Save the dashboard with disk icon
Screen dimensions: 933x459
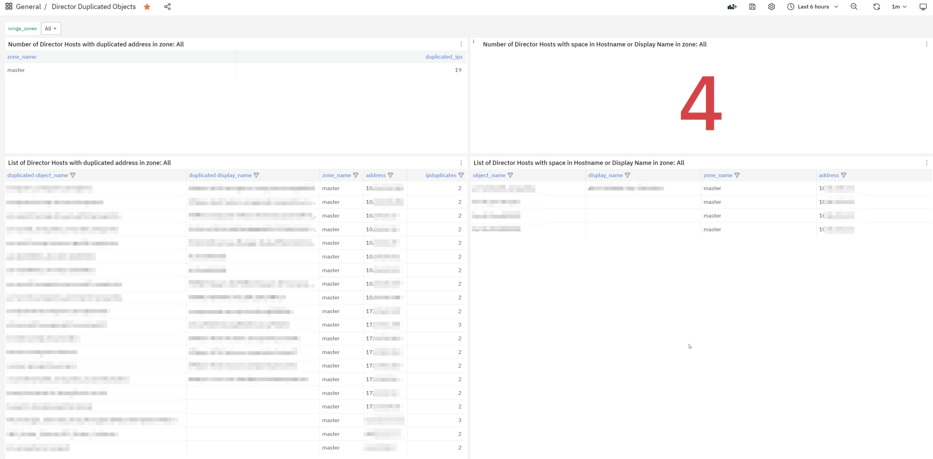coord(752,7)
